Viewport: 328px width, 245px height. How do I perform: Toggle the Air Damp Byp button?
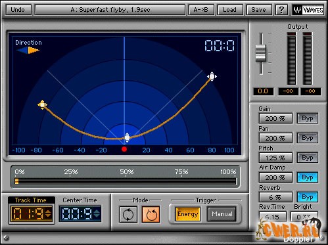(x=308, y=177)
